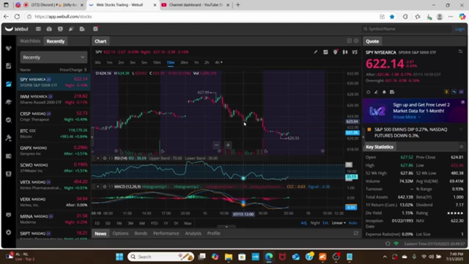Zoom in the chart with plus button
This screenshot has height=264, width=469.
pos(228,145)
